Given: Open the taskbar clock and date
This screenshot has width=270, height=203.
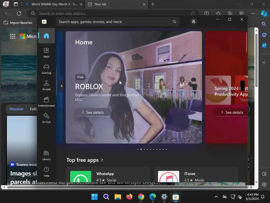Looking at the screenshot, I should [x=252, y=197].
